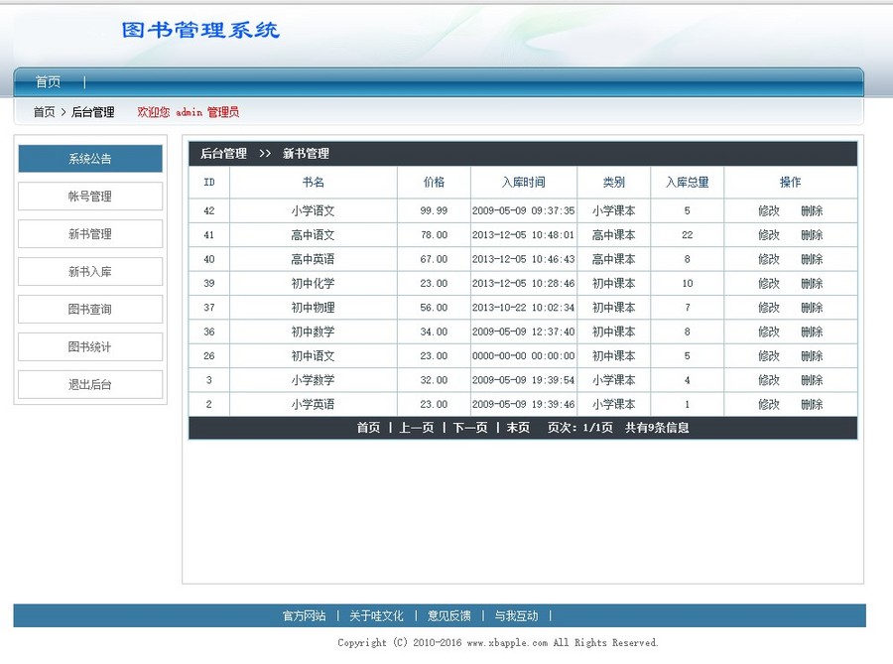Open 新书入库 (New Book Entry) section
893x664 pixels.
[89, 271]
